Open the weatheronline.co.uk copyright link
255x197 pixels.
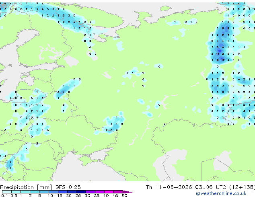[221, 193]
